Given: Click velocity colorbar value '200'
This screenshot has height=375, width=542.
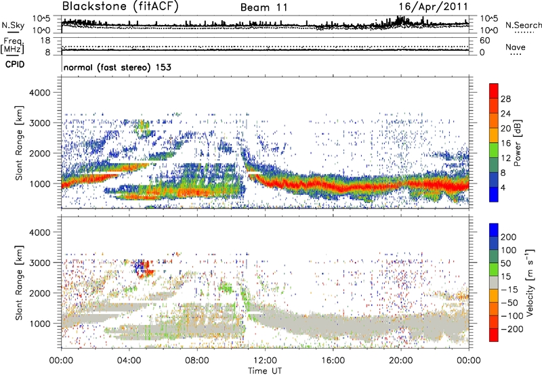Looking at the screenshot, I should coord(508,237).
